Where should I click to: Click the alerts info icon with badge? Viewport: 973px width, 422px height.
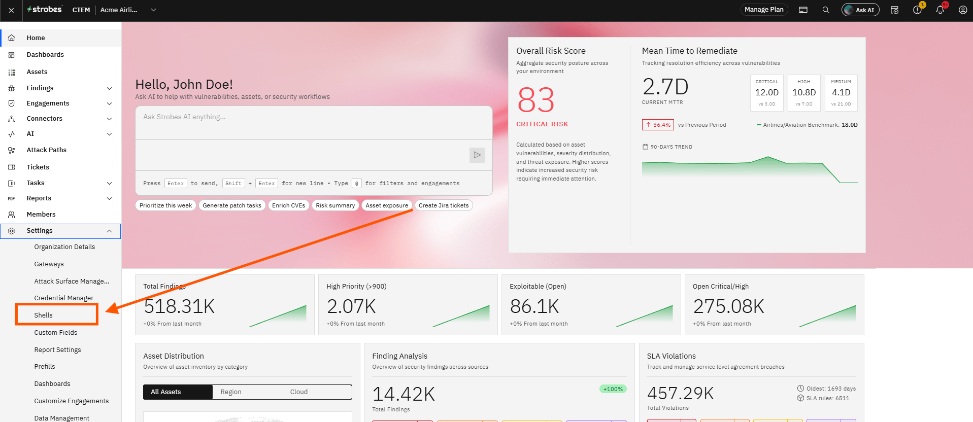(x=917, y=10)
